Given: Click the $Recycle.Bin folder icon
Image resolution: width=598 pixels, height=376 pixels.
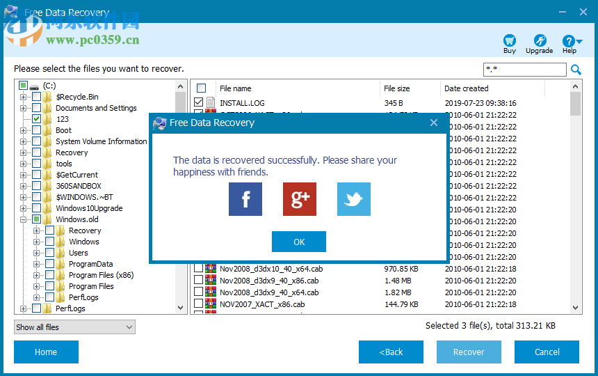Looking at the screenshot, I should tap(47, 97).
